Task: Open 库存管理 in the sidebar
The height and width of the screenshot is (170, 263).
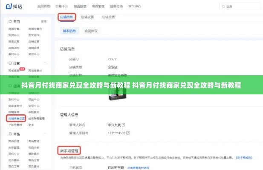Action: (x=14, y=147)
